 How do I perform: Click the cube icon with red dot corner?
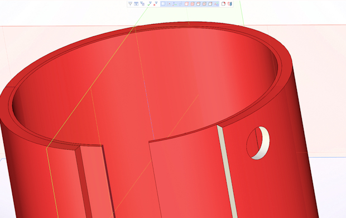click(210, 4)
